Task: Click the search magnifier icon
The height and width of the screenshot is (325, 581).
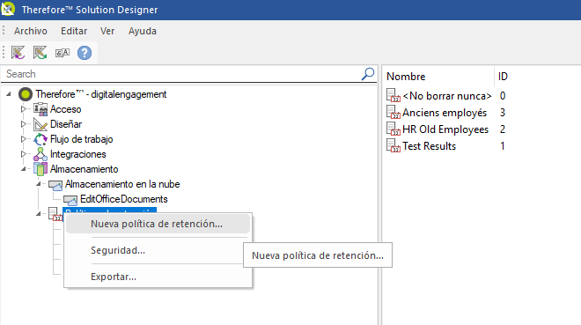Action: [368, 74]
